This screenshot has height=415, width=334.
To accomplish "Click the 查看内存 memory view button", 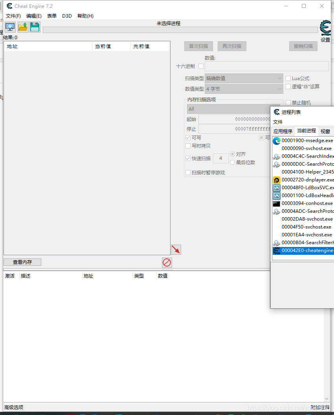I will [22, 262].
